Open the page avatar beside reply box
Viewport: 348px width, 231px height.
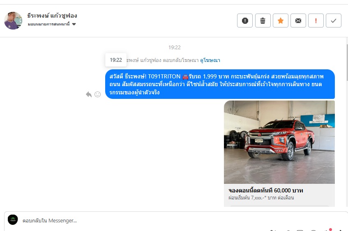click(13, 220)
